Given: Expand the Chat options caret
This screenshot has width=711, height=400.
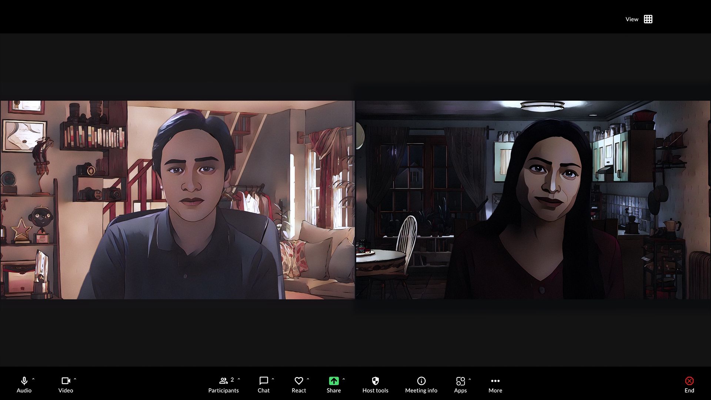Looking at the screenshot, I should click(273, 379).
